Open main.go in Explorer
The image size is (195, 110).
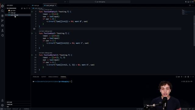[x=18, y=13]
